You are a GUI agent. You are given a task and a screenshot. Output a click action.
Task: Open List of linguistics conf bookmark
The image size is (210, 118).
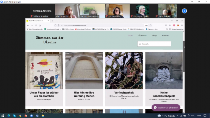(35, 29)
